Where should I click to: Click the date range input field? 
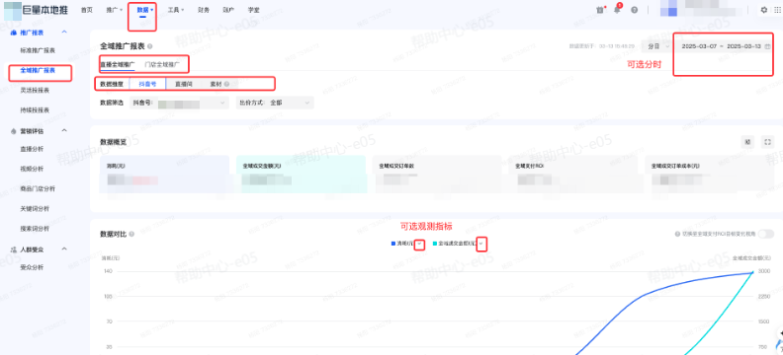[x=725, y=46]
